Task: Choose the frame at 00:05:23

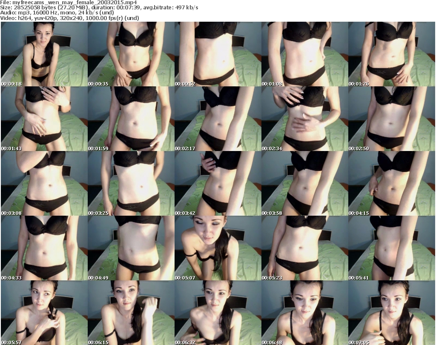Action: pos(304,248)
